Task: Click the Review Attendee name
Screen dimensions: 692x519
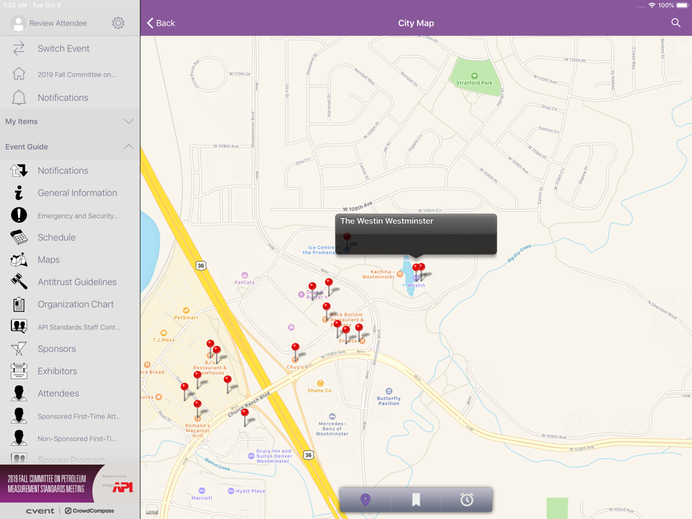Action: 58,23
